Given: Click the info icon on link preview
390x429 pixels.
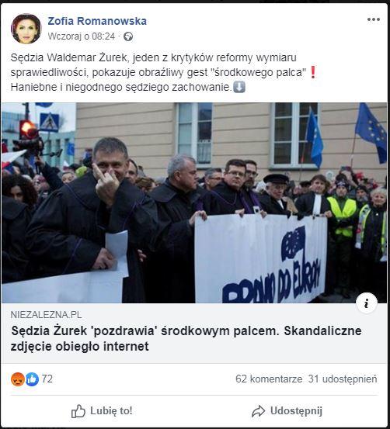Looking at the screenshot, I should click(367, 303).
